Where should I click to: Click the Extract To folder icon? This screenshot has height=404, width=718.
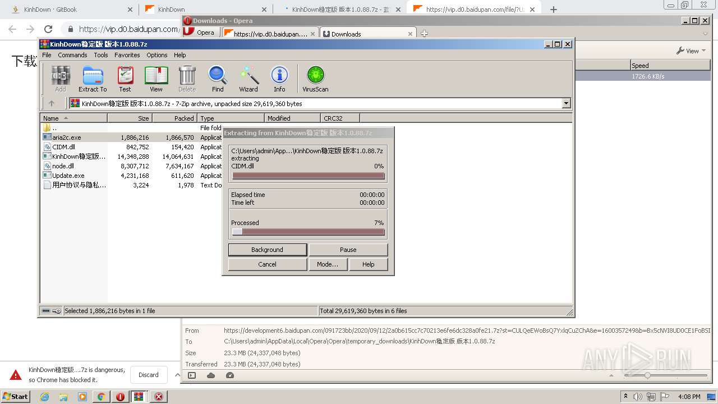[x=93, y=79]
